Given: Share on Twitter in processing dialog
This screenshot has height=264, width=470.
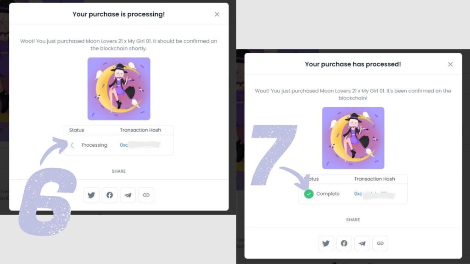Looking at the screenshot, I should point(91,195).
